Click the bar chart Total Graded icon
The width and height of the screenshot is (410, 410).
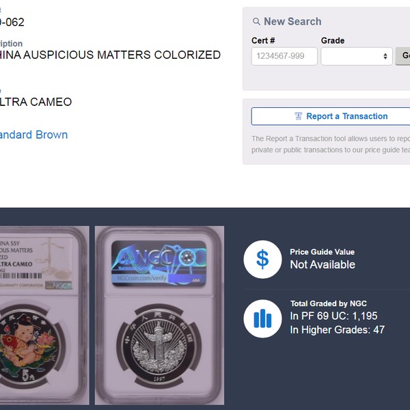coord(262,318)
